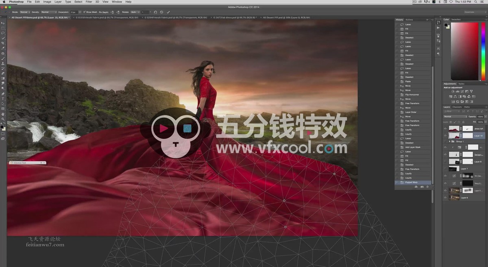Select the Paste history state
This screenshot has width=488, height=267.
pos(412,82)
